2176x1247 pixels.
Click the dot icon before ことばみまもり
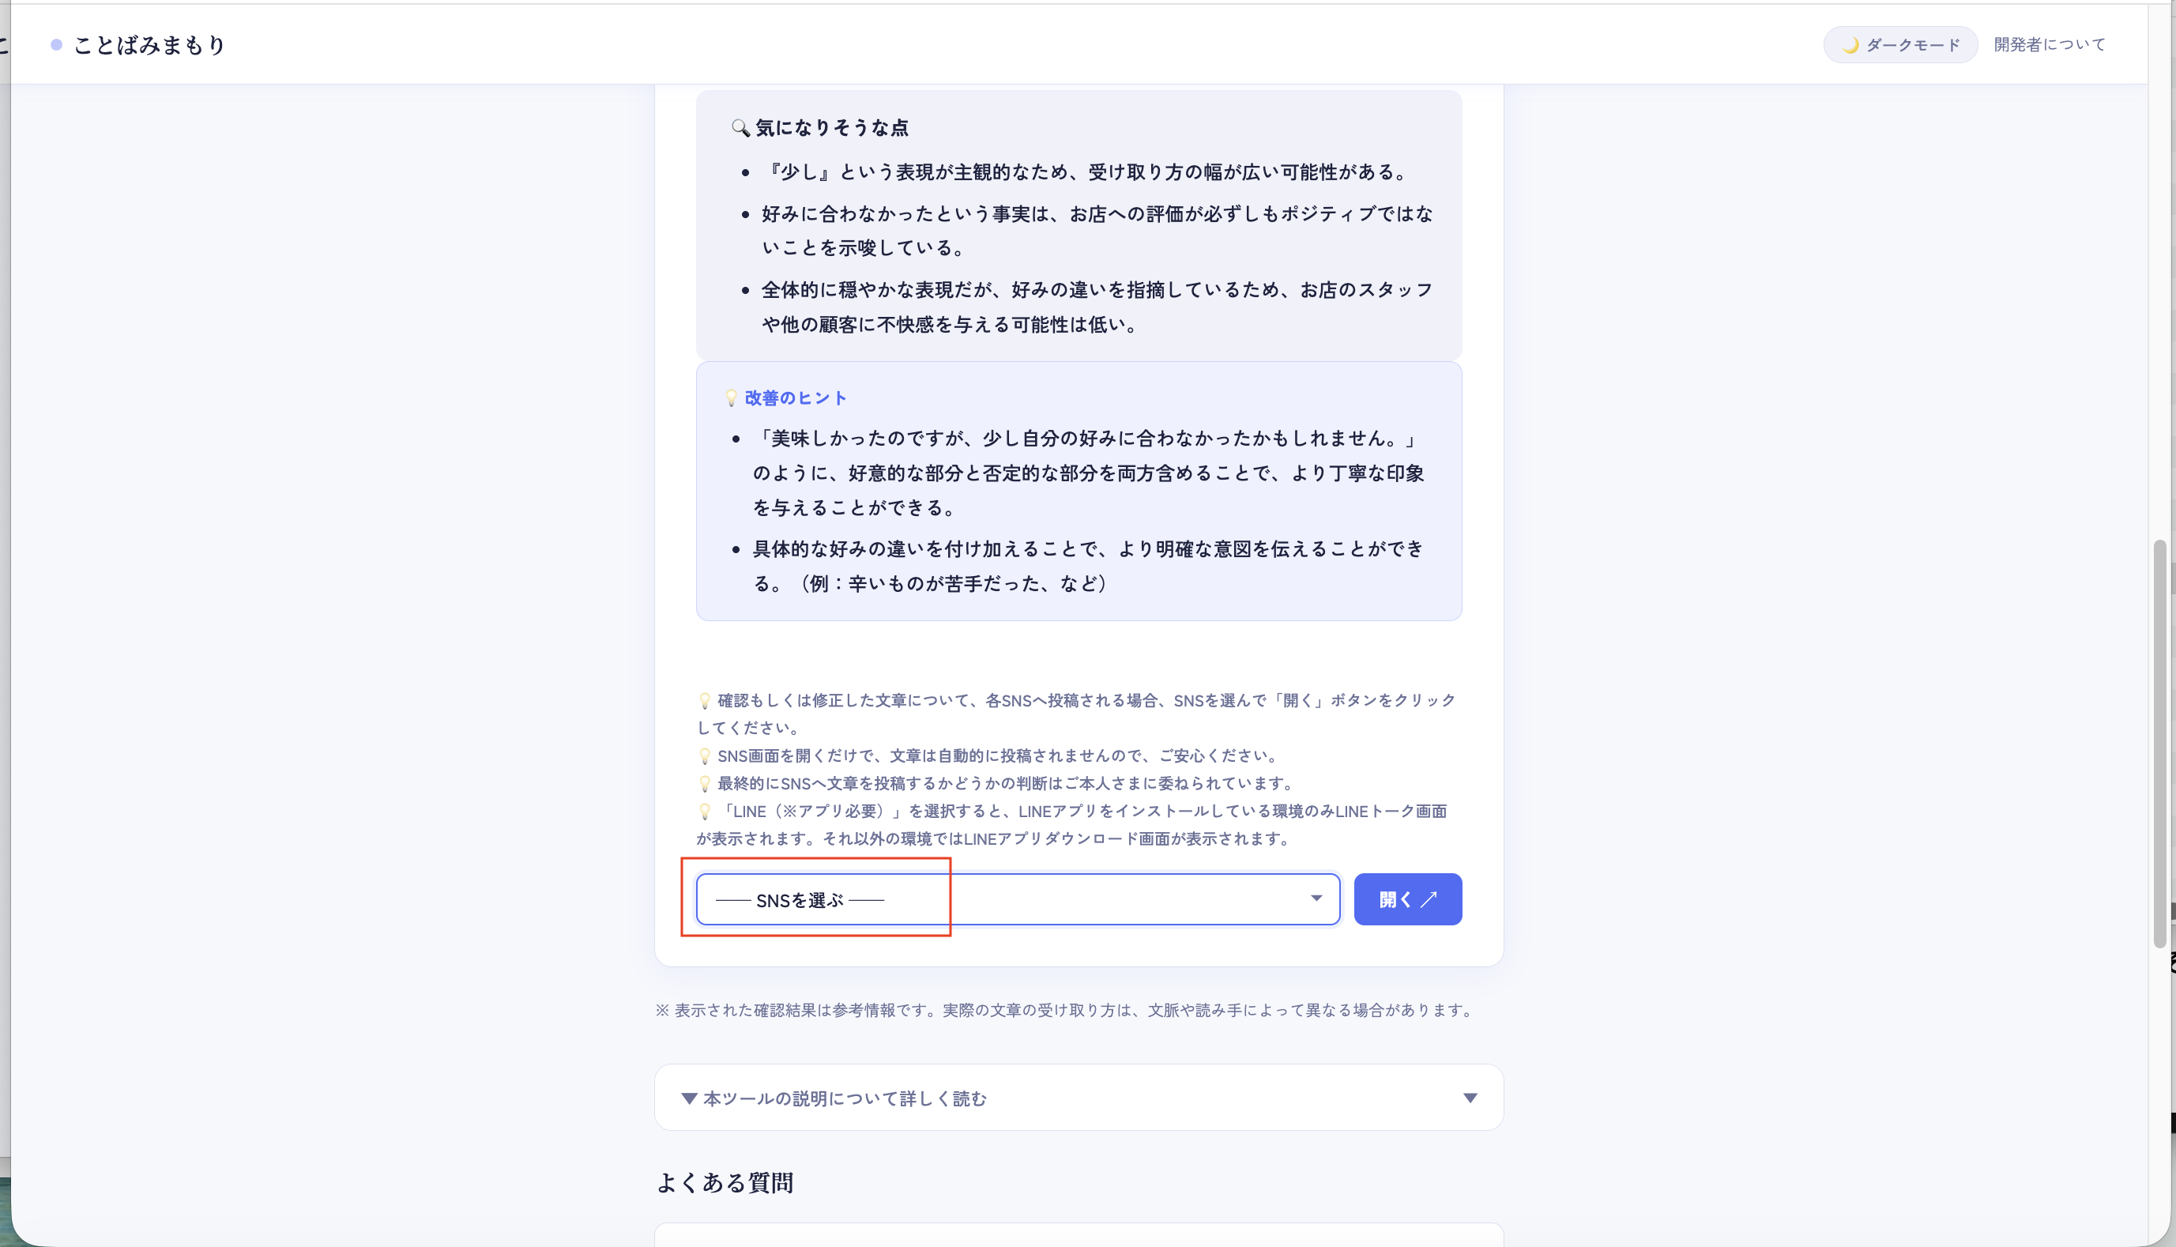coord(57,44)
